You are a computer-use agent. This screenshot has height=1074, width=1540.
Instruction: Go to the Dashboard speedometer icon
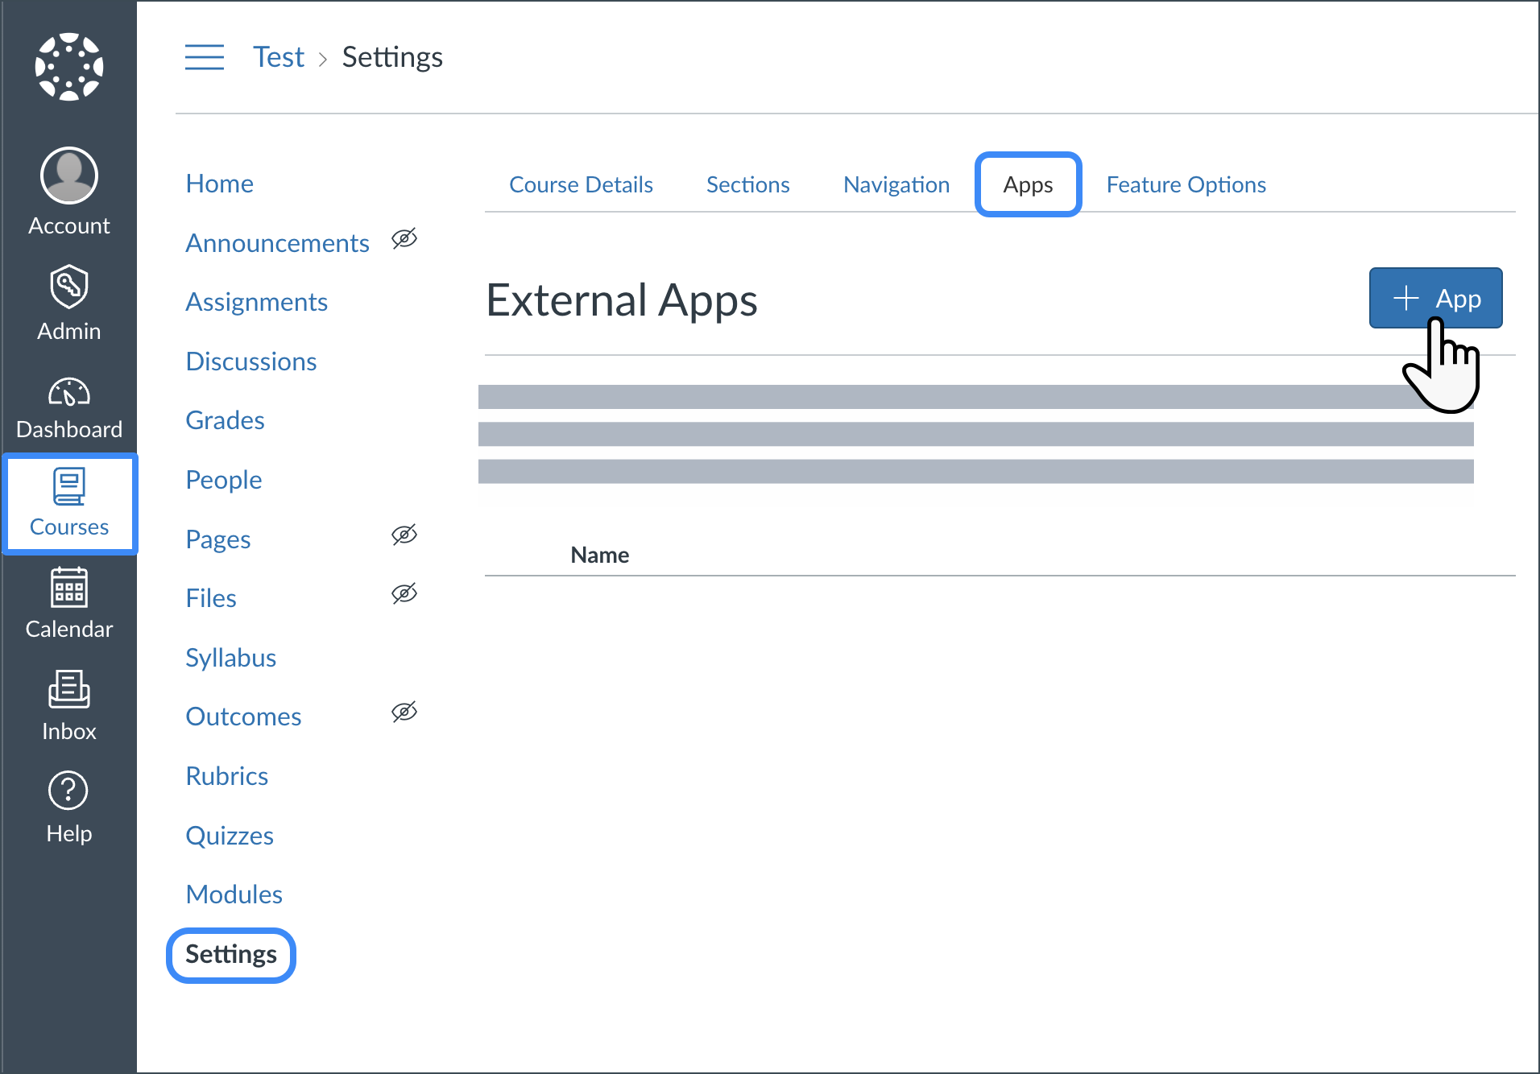click(69, 393)
